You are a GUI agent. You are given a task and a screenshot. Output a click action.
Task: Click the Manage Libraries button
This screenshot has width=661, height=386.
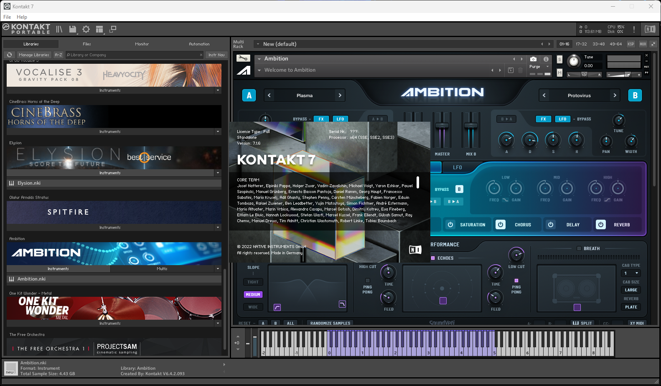34,55
